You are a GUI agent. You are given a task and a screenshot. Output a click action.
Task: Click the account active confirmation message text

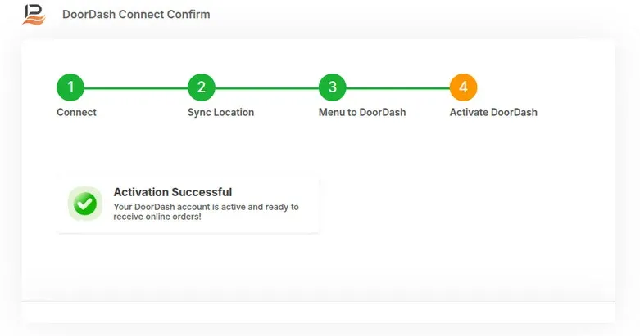point(207,212)
